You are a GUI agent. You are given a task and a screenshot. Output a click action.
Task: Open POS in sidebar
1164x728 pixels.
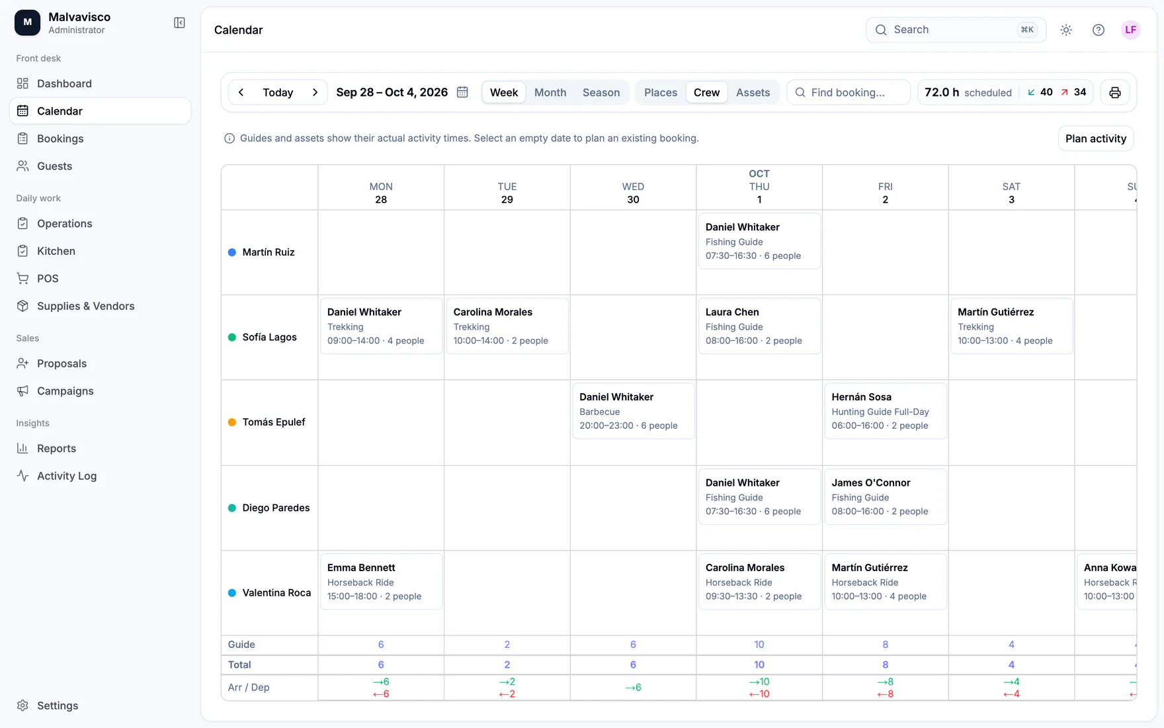pyautogui.click(x=100, y=279)
